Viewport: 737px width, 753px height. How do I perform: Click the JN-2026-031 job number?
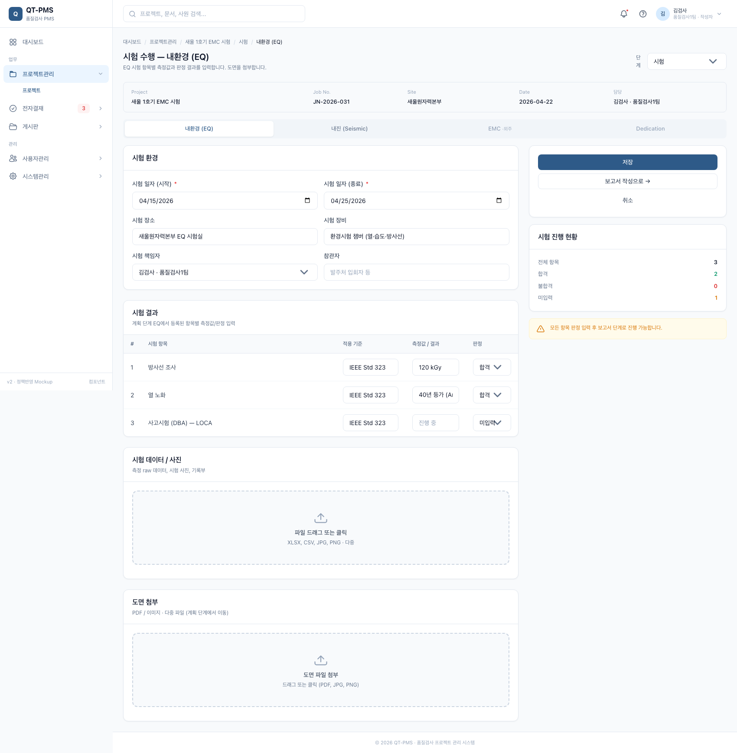point(332,102)
